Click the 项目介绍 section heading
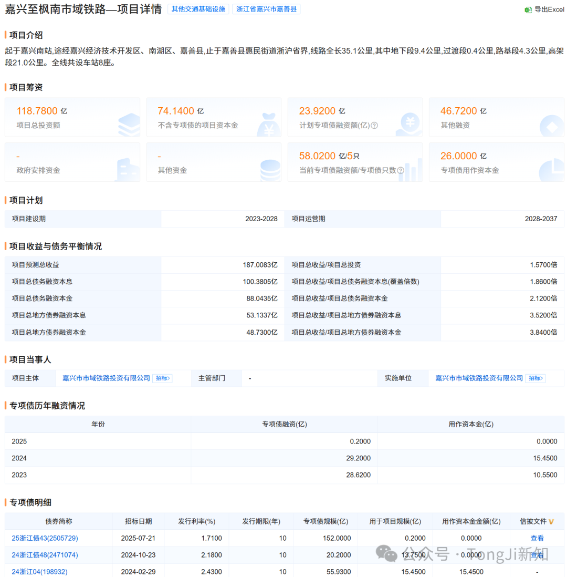This screenshot has width=567, height=577. click(26, 35)
